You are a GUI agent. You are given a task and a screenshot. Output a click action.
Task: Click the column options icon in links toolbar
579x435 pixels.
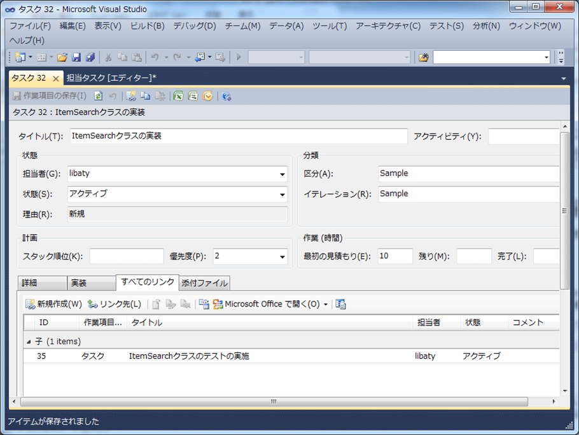[340, 304]
